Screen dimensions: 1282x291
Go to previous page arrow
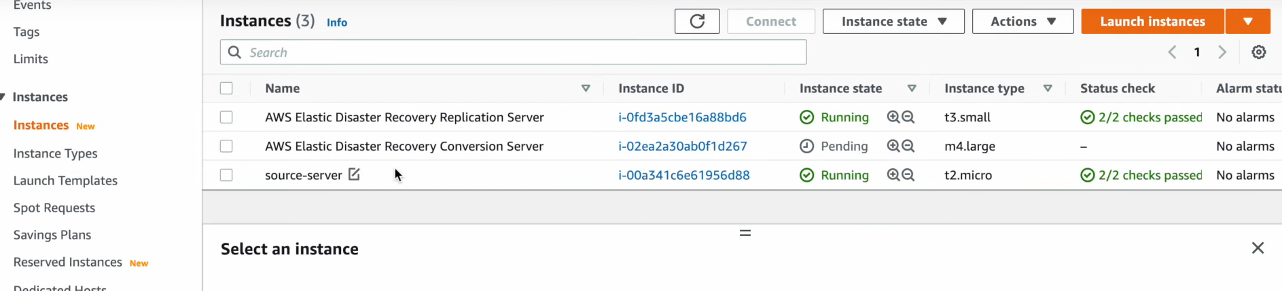pos(1172,52)
